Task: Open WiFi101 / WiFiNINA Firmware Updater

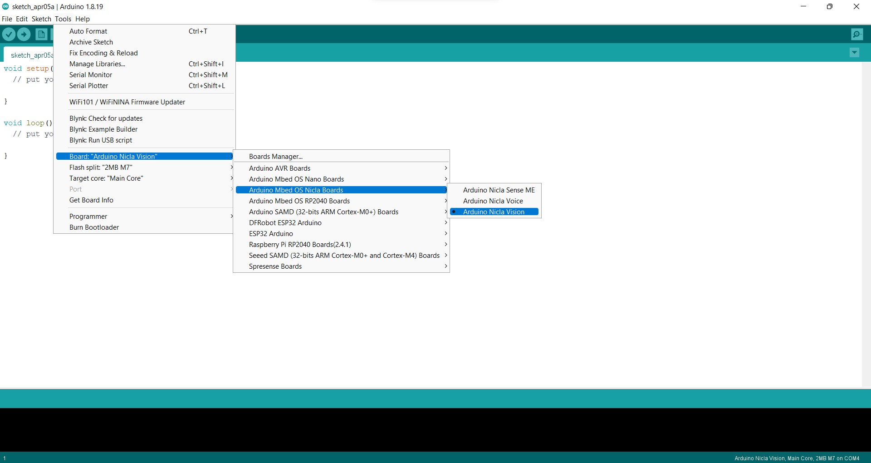Action: point(144,102)
